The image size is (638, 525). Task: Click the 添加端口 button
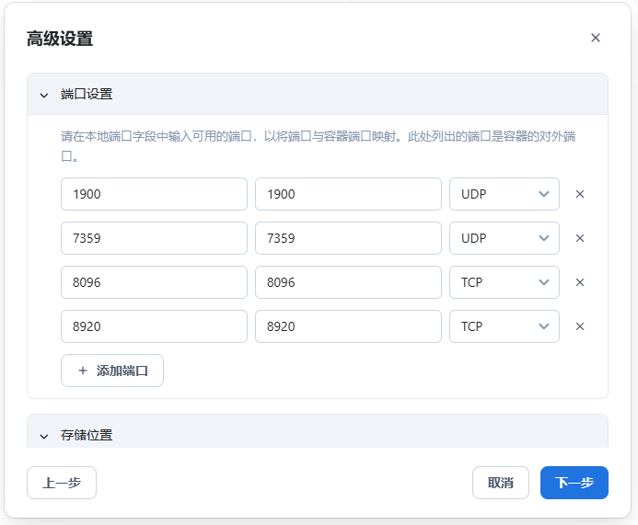[x=112, y=371]
